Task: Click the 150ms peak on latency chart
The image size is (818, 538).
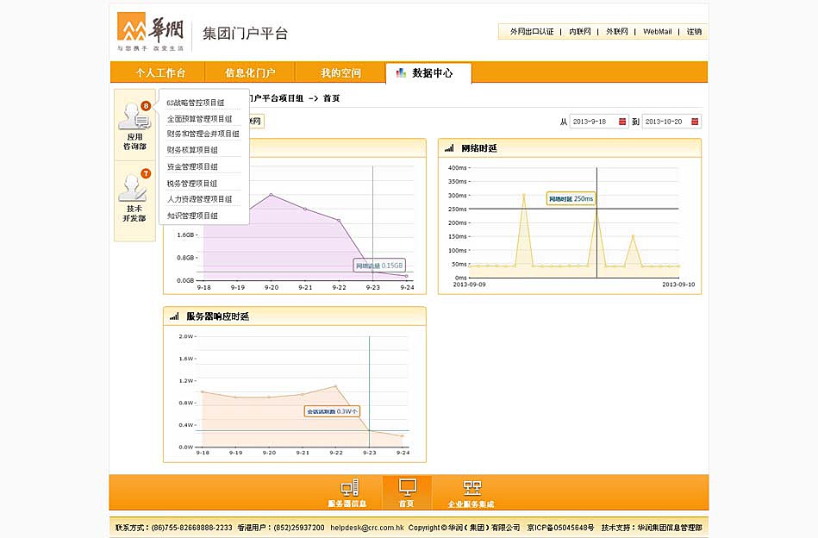Action: coord(633,236)
